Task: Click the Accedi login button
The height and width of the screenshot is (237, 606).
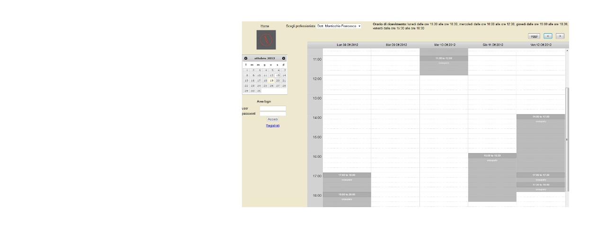Action: click(273, 119)
